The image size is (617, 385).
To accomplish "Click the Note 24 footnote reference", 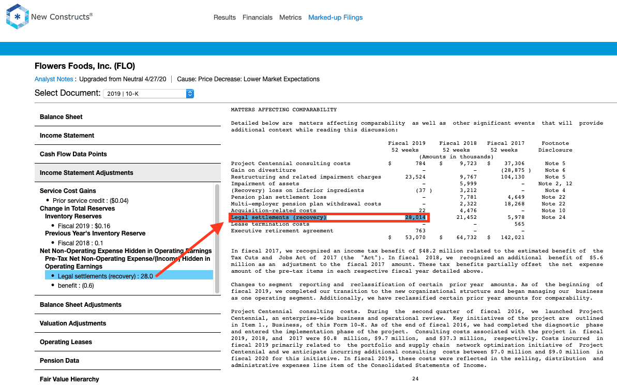I will point(553,217).
